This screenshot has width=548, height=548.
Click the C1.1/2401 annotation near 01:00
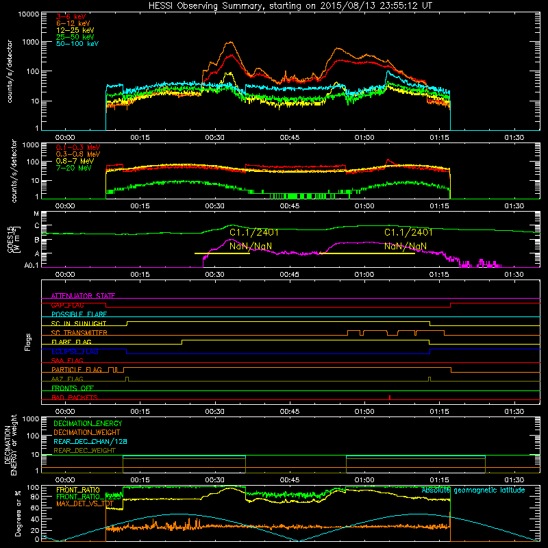(408, 232)
